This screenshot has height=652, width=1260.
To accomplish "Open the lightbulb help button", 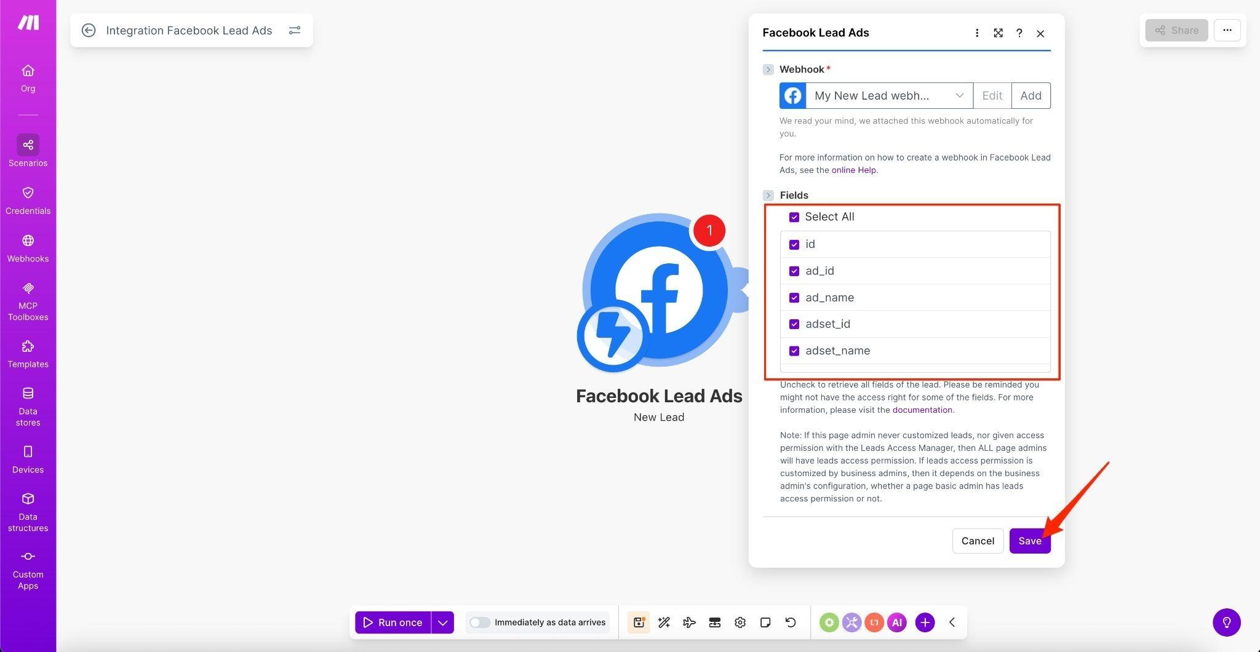I will point(1227,622).
